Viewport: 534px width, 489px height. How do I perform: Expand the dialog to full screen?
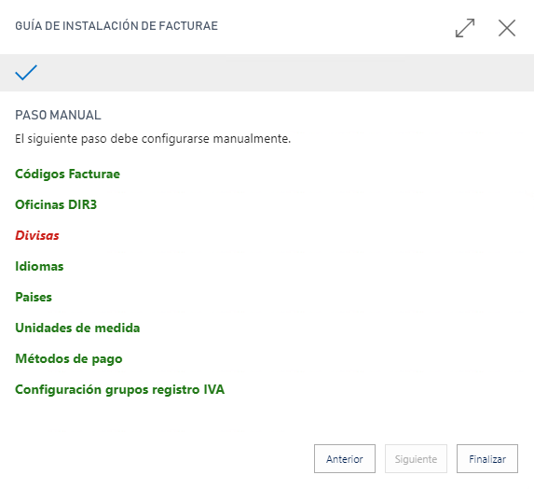click(x=465, y=28)
